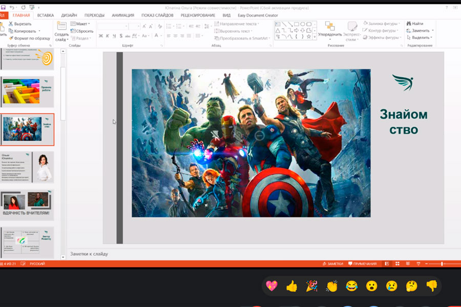
Task: Toggle the Notes (Заметки) pane in status bar
Action: click(x=332, y=264)
